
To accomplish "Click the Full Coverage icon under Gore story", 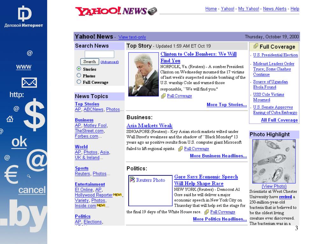I will 207,212.
